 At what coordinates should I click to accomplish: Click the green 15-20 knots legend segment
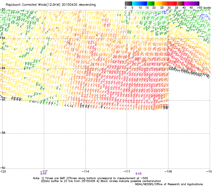pos(151,3)
